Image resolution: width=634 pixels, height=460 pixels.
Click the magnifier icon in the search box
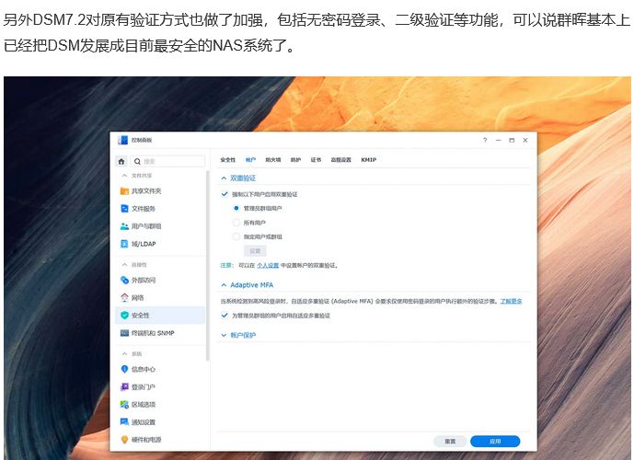point(137,161)
